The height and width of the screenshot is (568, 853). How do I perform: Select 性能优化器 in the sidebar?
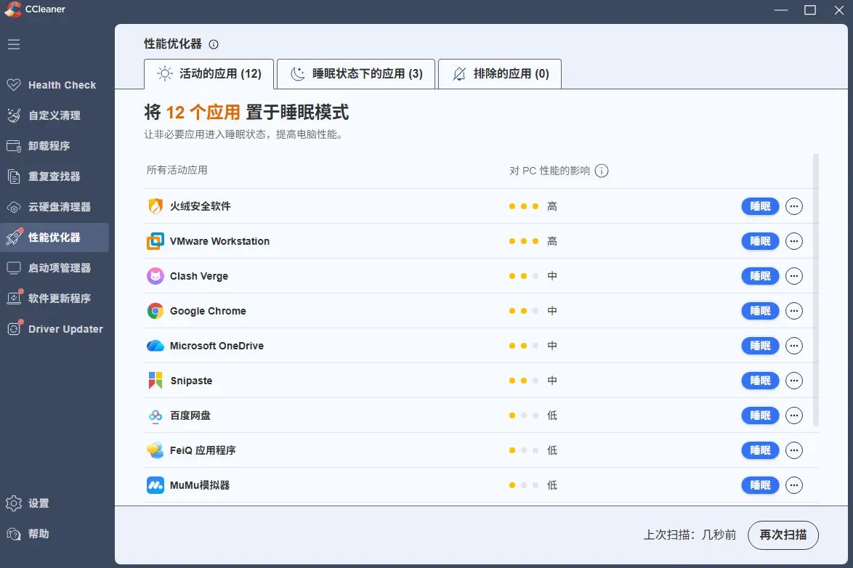tap(54, 238)
